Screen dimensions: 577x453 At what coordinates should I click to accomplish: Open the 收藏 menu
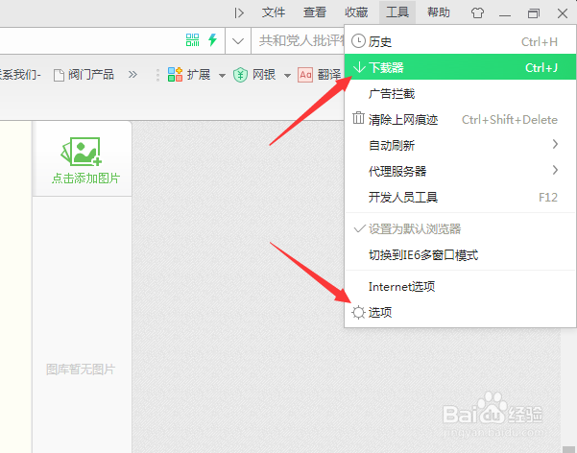point(356,12)
